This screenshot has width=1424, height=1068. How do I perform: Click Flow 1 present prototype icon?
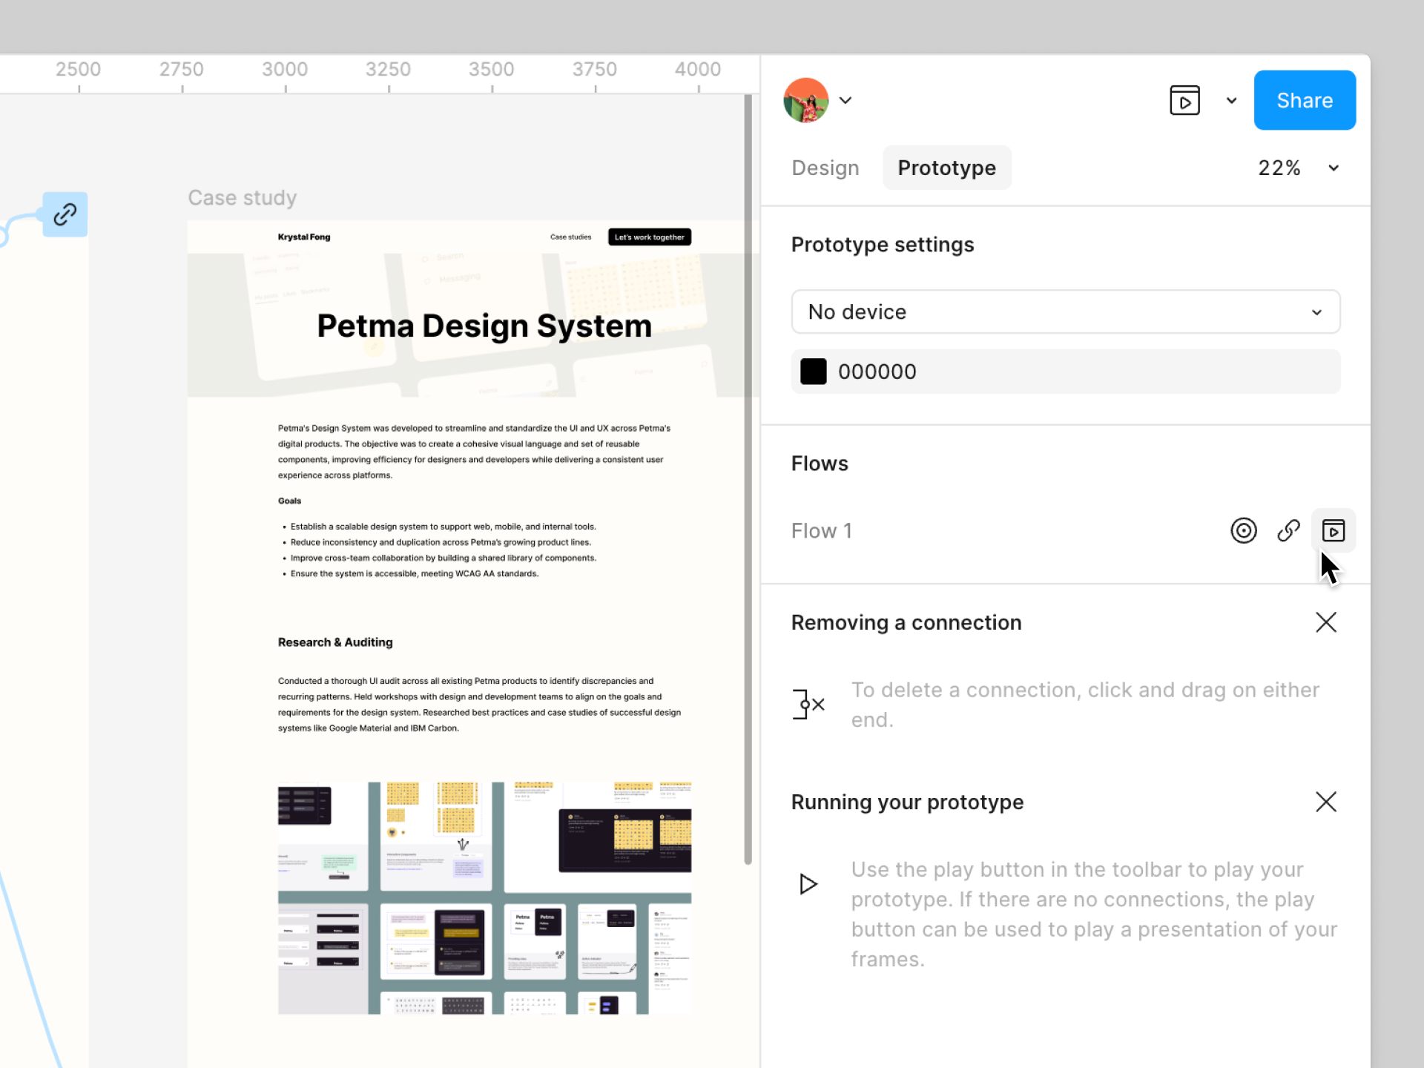coord(1333,530)
